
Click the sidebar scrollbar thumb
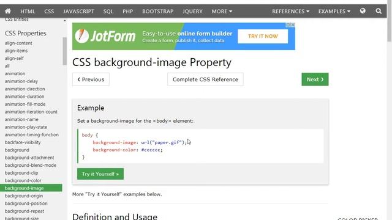(x=65, y=51)
